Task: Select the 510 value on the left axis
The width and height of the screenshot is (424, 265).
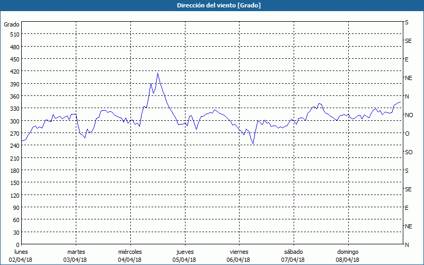Action: click(x=14, y=34)
